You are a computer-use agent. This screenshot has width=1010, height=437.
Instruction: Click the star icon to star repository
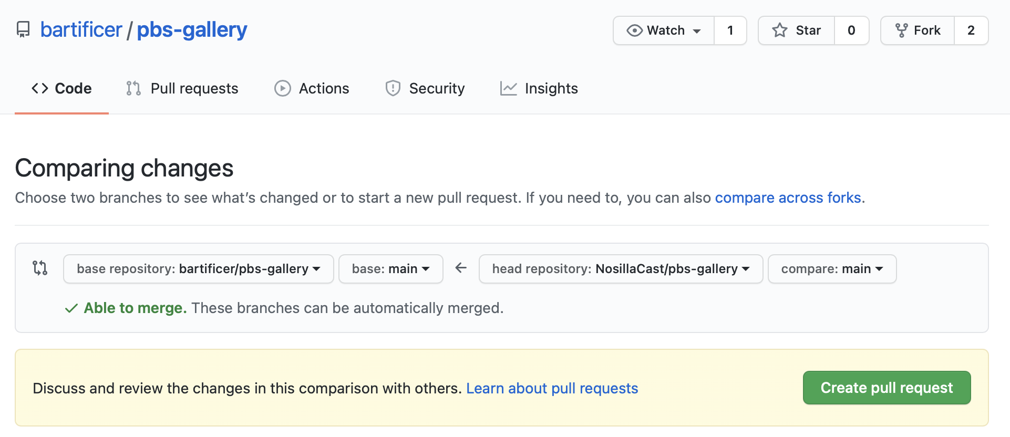780,30
